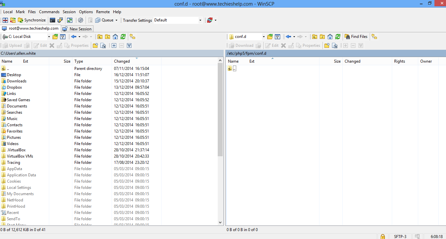446x239 pixels.
Task: Click the local panel Filter icon
Action: (x=62, y=37)
